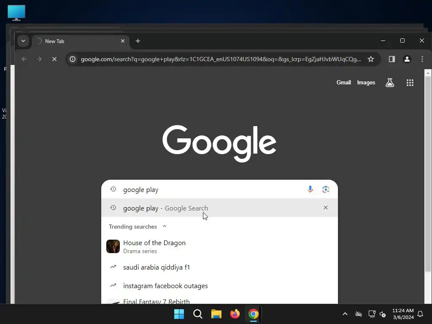
Task: Search by image with Lens icon
Action: tap(326, 189)
